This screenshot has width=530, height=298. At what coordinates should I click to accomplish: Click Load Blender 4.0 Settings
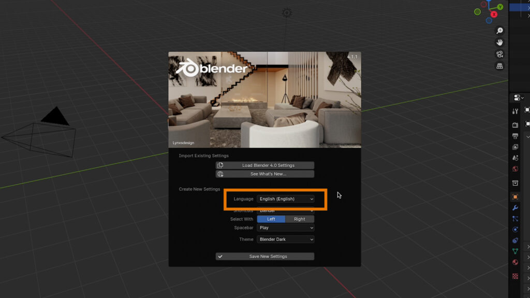265,165
